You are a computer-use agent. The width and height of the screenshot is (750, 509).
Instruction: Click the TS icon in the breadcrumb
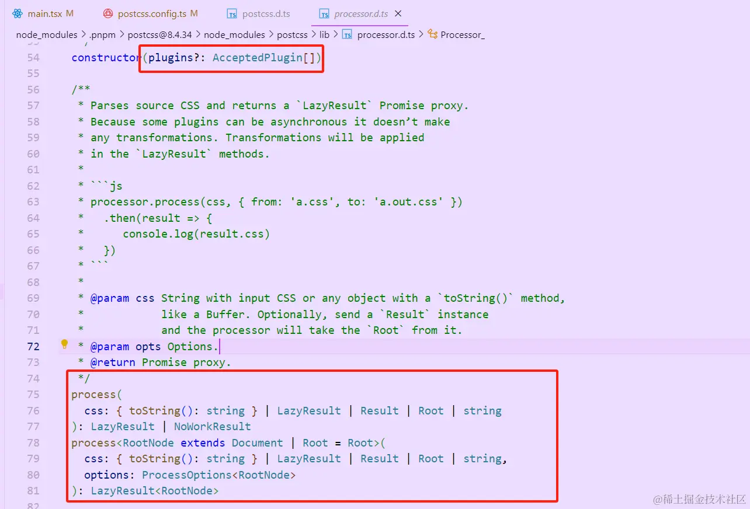click(x=347, y=35)
